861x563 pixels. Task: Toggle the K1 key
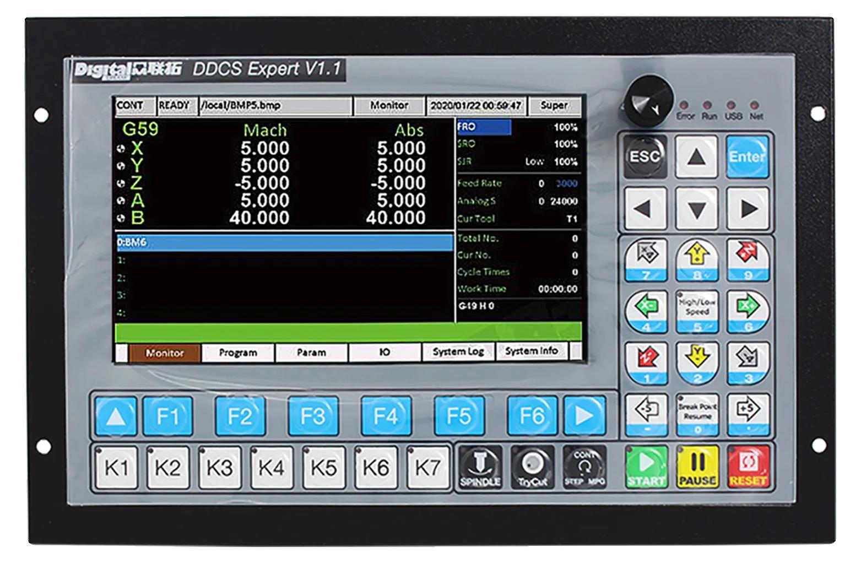click(x=116, y=468)
